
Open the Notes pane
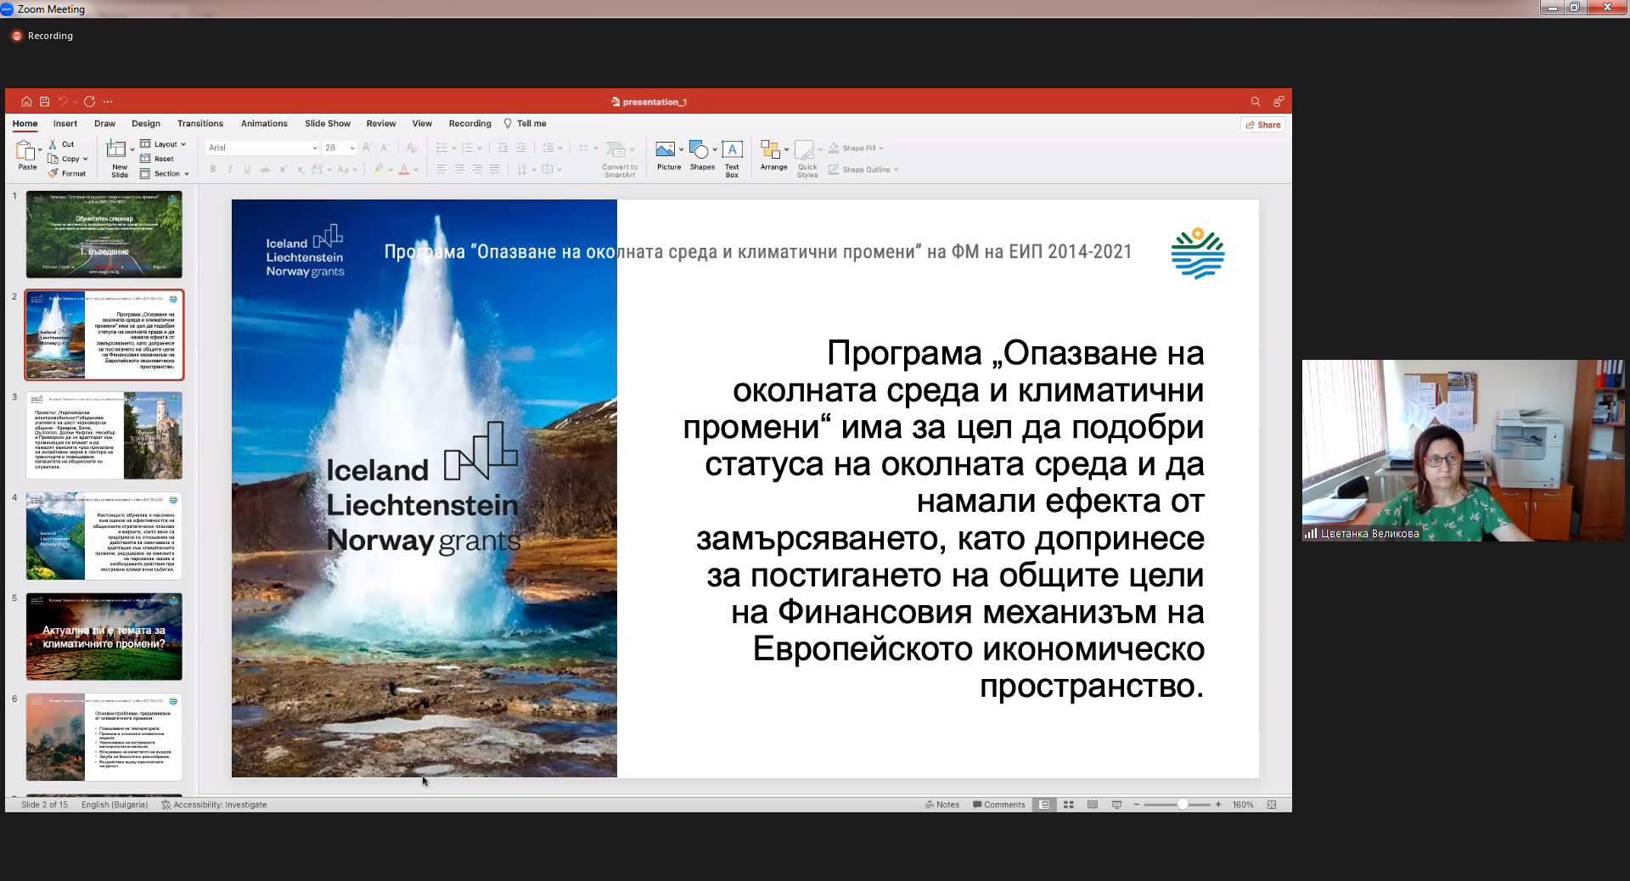(942, 805)
